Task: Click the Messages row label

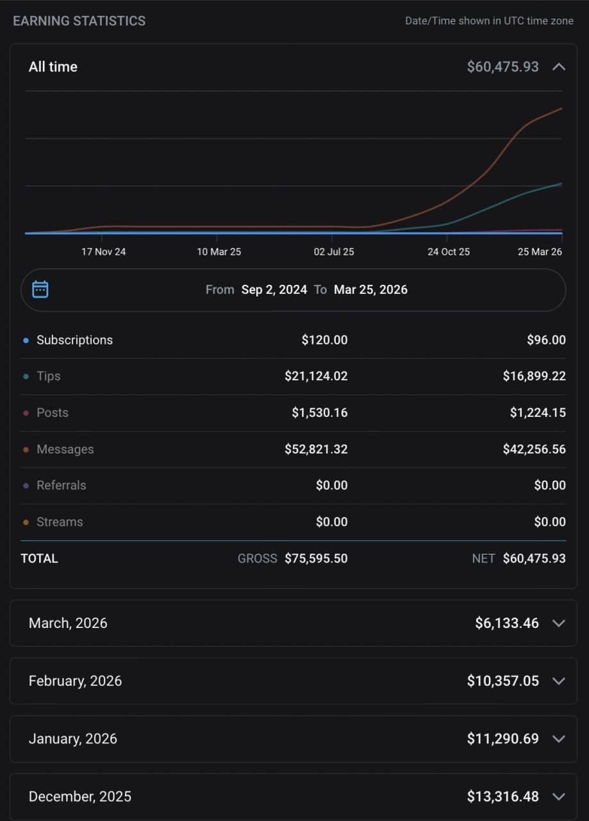Action: (65, 449)
